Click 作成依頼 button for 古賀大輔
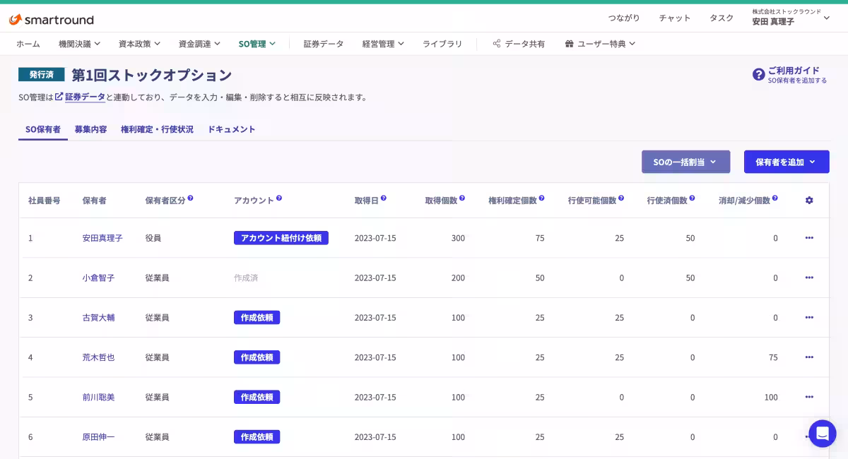This screenshot has width=848, height=459. [x=257, y=317]
